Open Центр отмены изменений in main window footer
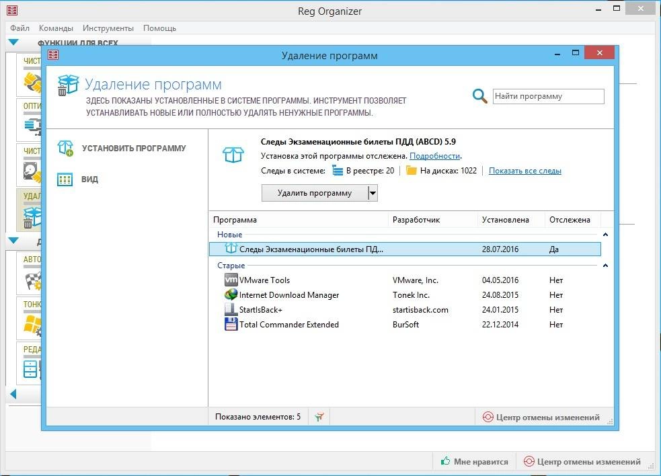Image resolution: width=661 pixels, height=476 pixels. pos(582,462)
